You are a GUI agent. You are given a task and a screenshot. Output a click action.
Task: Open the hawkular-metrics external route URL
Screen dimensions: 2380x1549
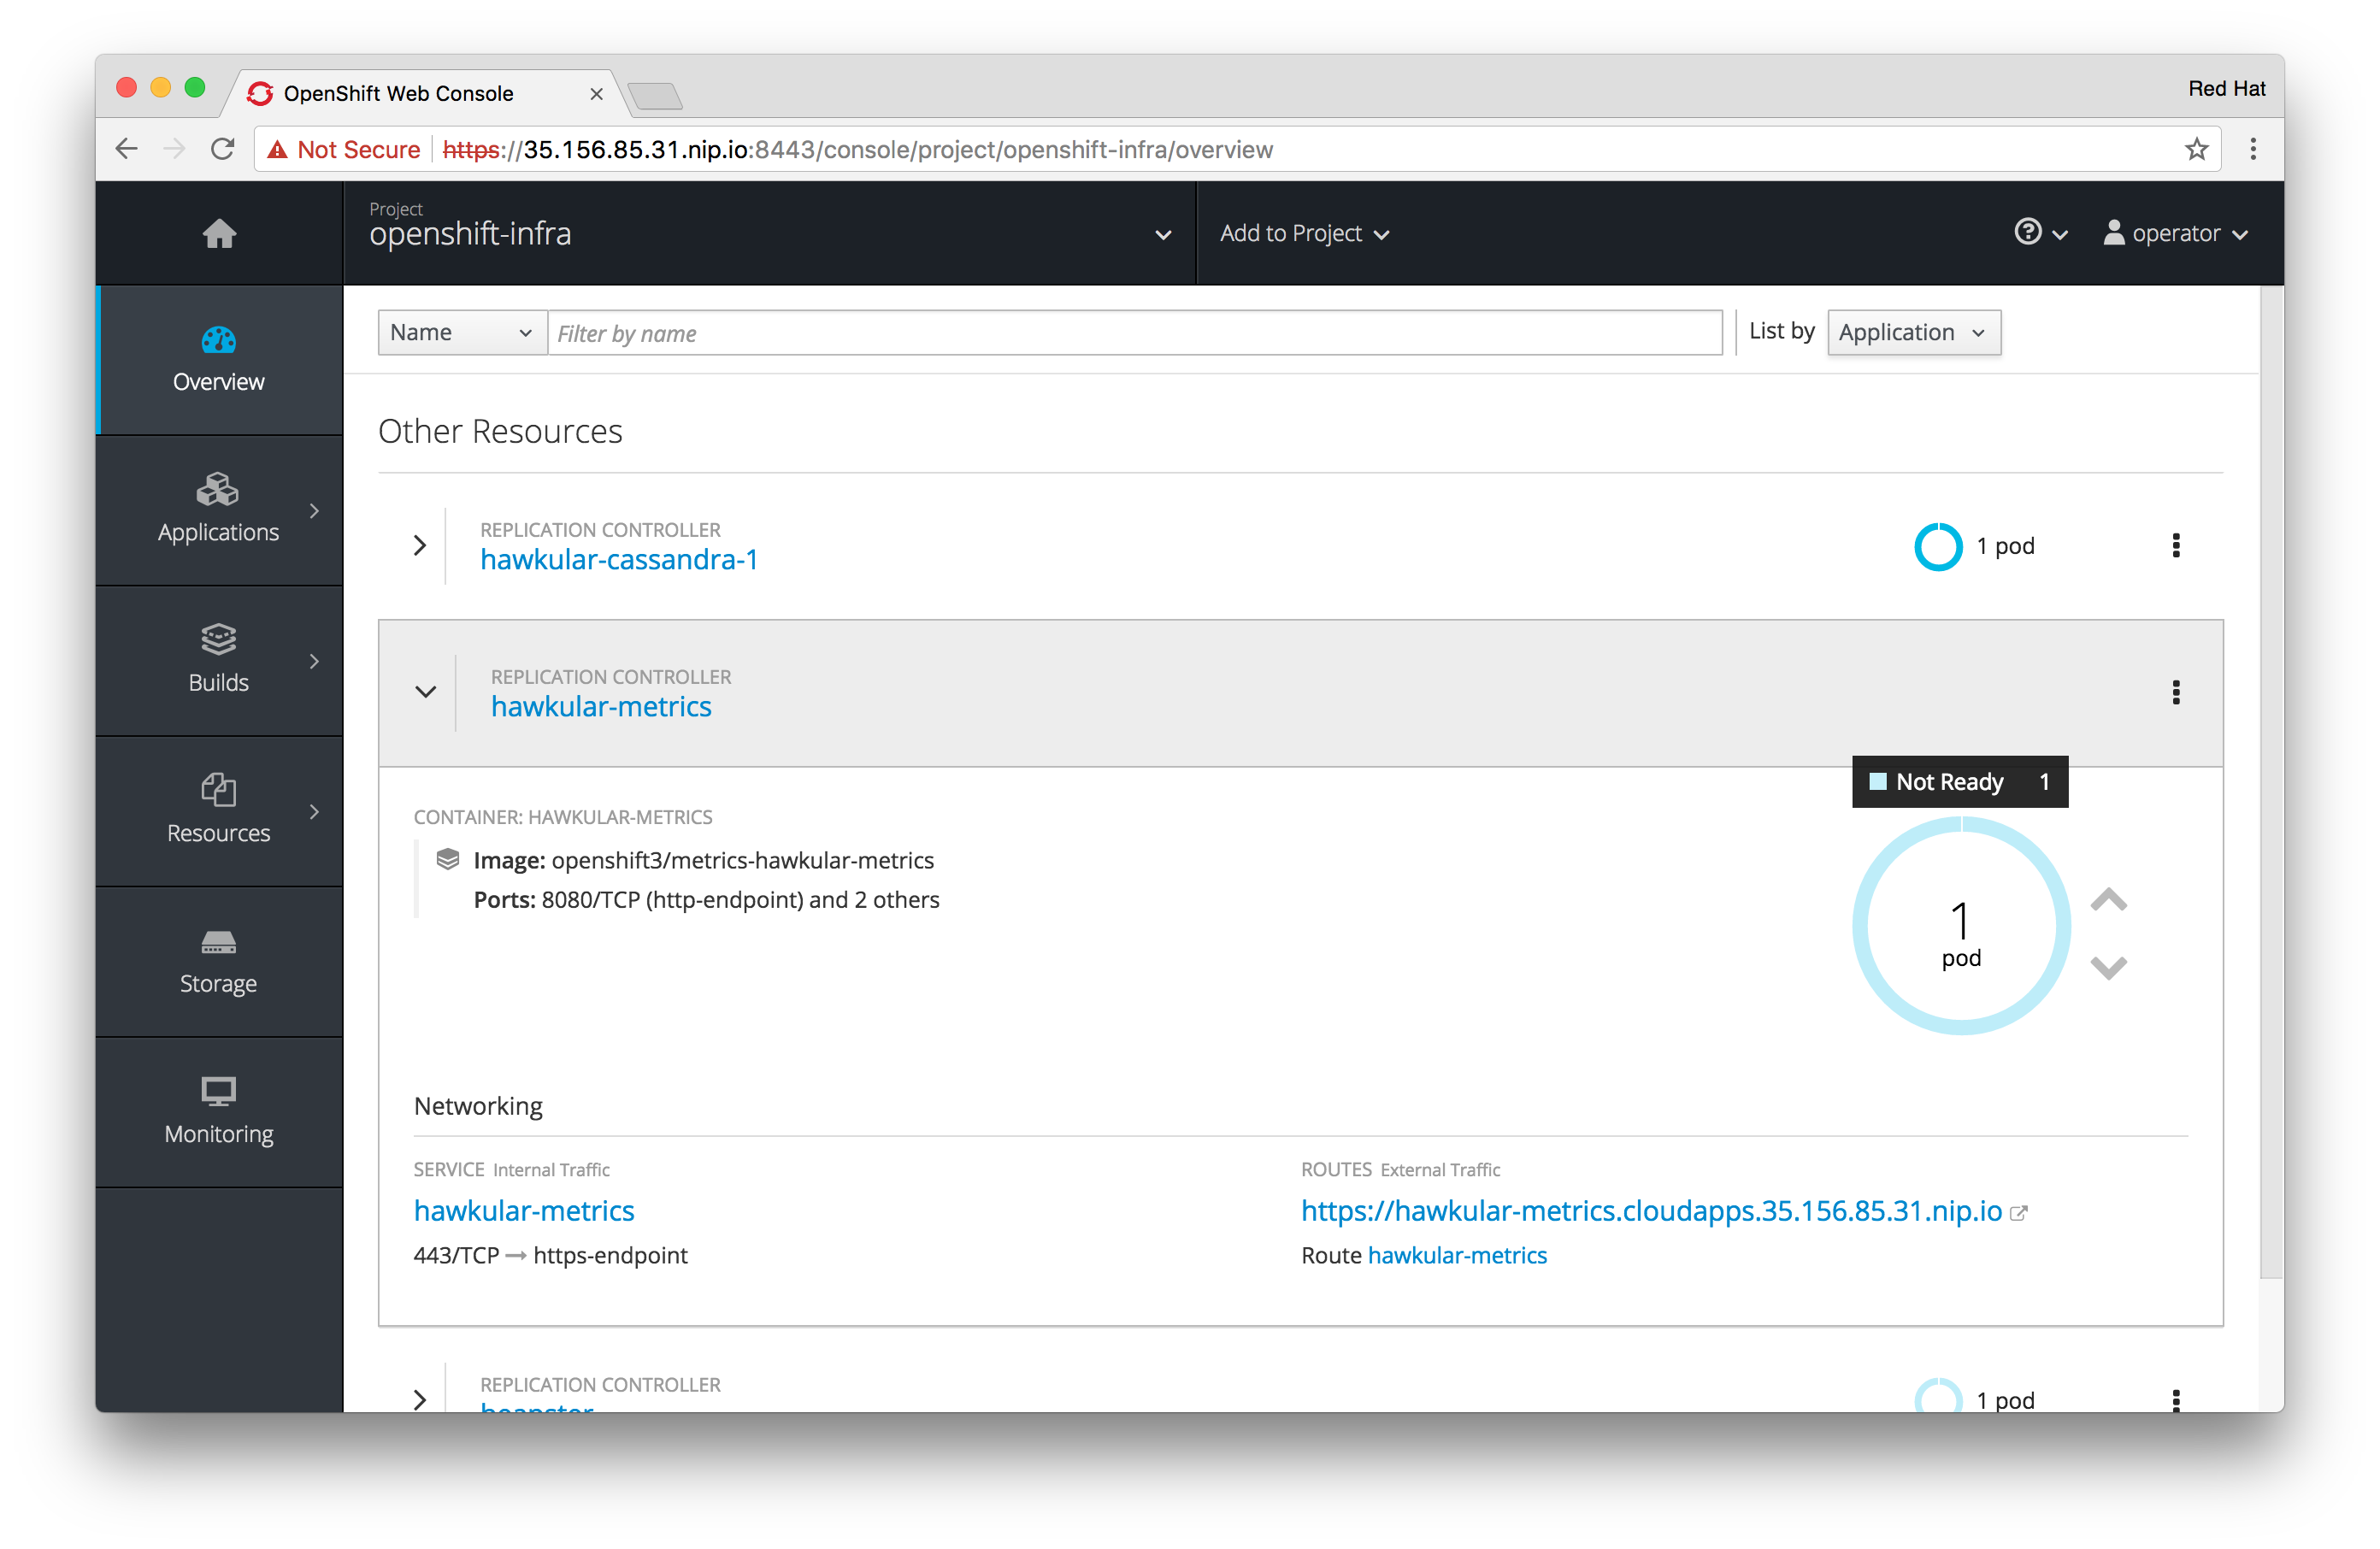pyautogui.click(x=1651, y=1211)
